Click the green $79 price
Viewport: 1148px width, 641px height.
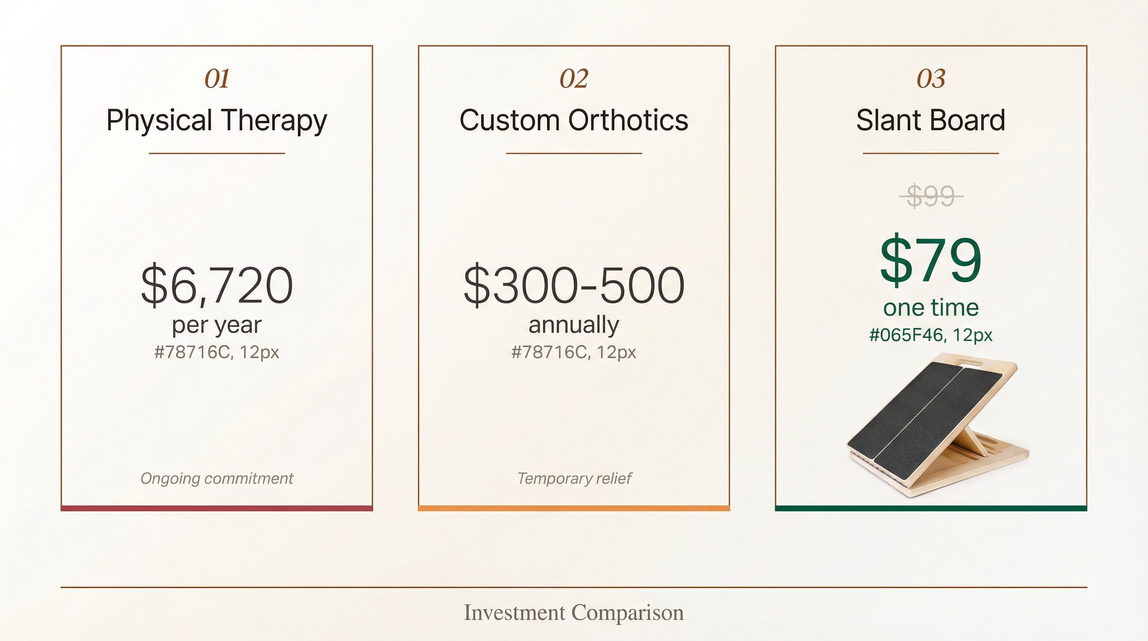pyautogui.click(x=931, y=260)
